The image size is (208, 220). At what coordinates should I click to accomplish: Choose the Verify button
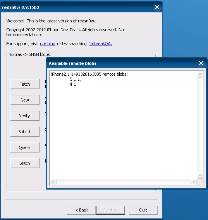pyautogui.click(x=25, y=116)
